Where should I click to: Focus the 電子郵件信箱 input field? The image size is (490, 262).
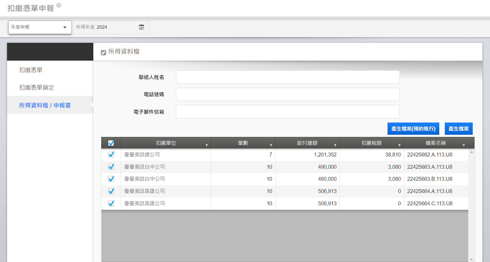click(x=287, y=112)
